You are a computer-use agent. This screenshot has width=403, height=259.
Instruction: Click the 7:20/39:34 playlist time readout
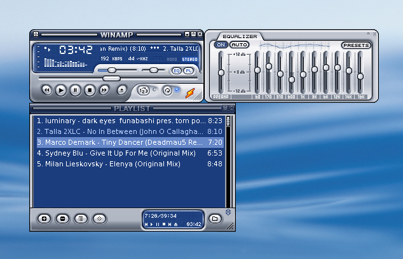pos(161,216)
